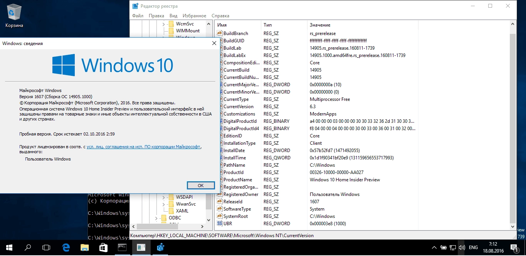
Task: Open the Windows Store taskbar icon
Action: point(103,248)
